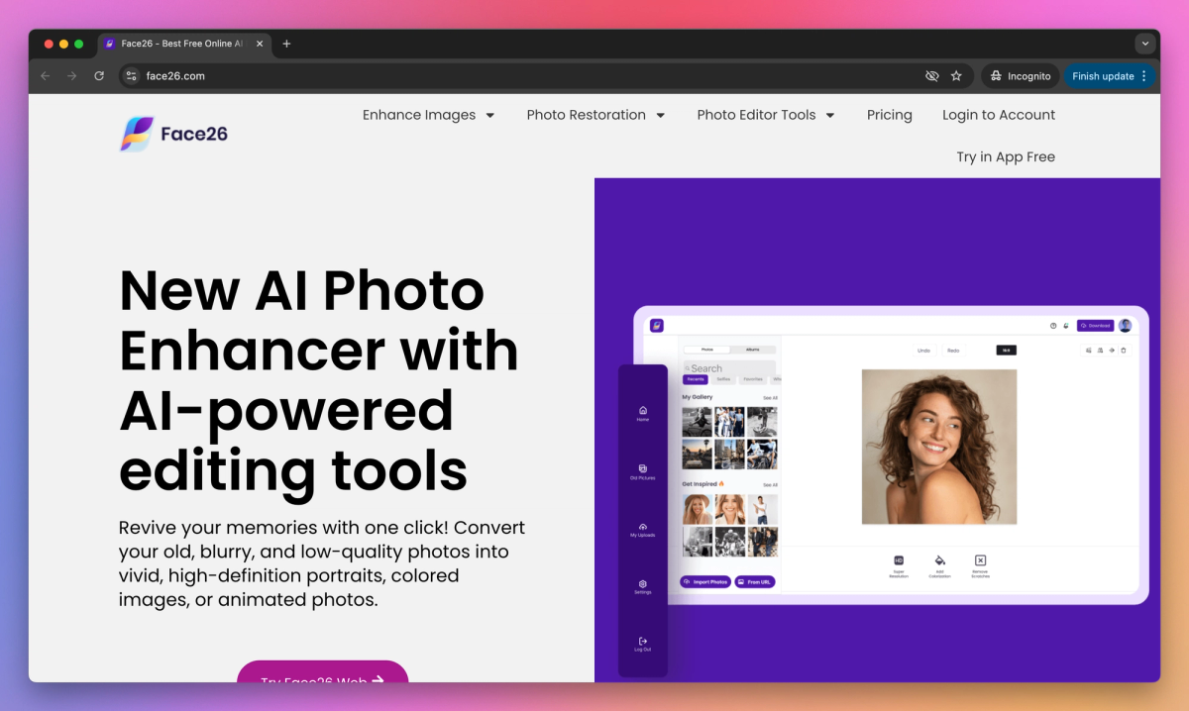Click the 'New AI Photo Enhancer' headline
The height and width of the screenshot is (711, 1189).
pos(319,379)
